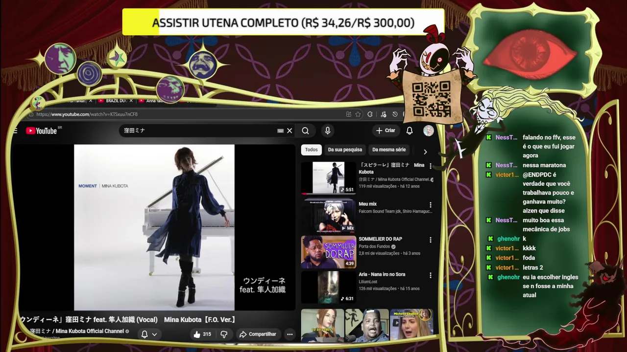Image resolution: width=627 pixels, height=352 pixels.
Task: Click chat message 'letras 2'
Action: click(x=533, y=268)
